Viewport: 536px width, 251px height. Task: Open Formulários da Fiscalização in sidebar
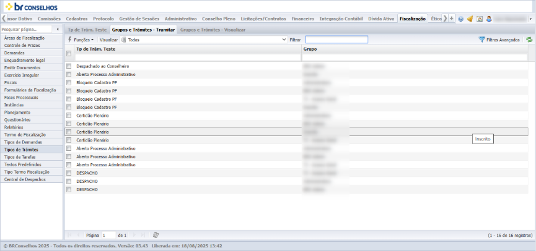tap(32, 90)
